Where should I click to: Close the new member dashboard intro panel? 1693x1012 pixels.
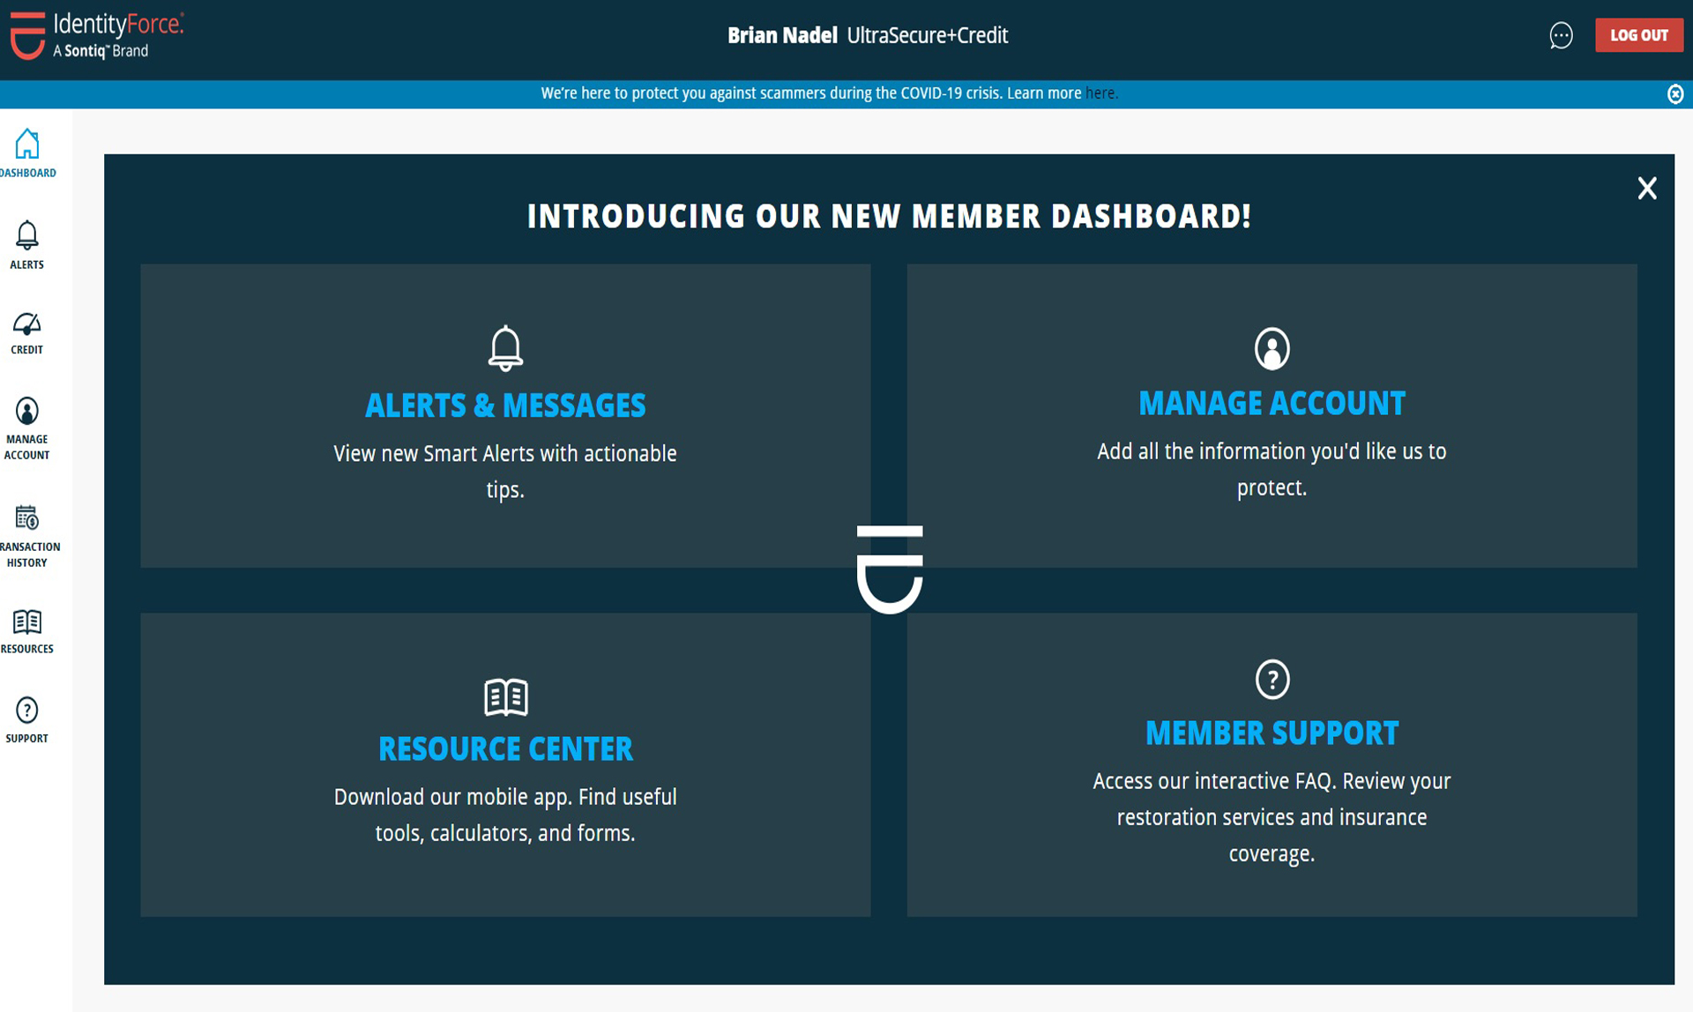[1647, 188]
